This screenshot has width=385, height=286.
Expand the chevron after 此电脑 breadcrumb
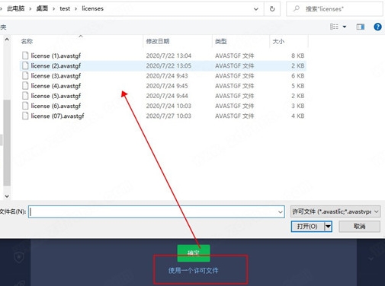[30, 9]
